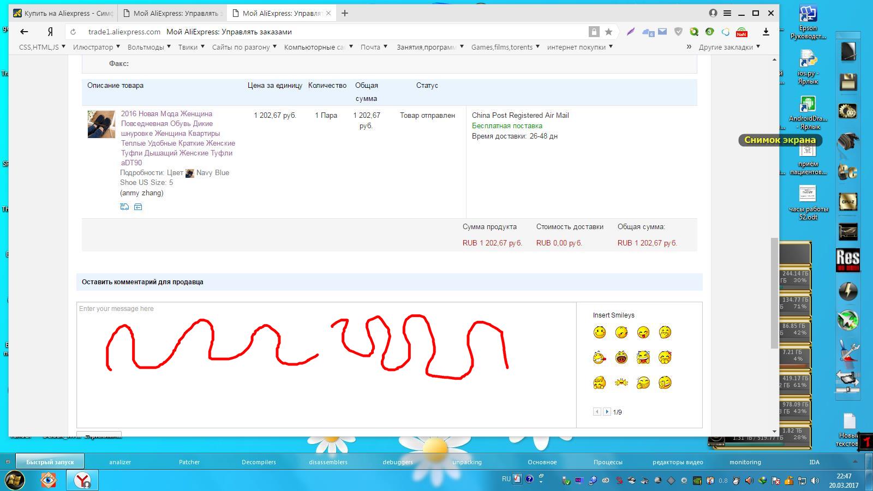Image resolution: width=873 pixels, height=491 pixels.
Task: Open the cloud extension with badge 6
Action: 648,32
